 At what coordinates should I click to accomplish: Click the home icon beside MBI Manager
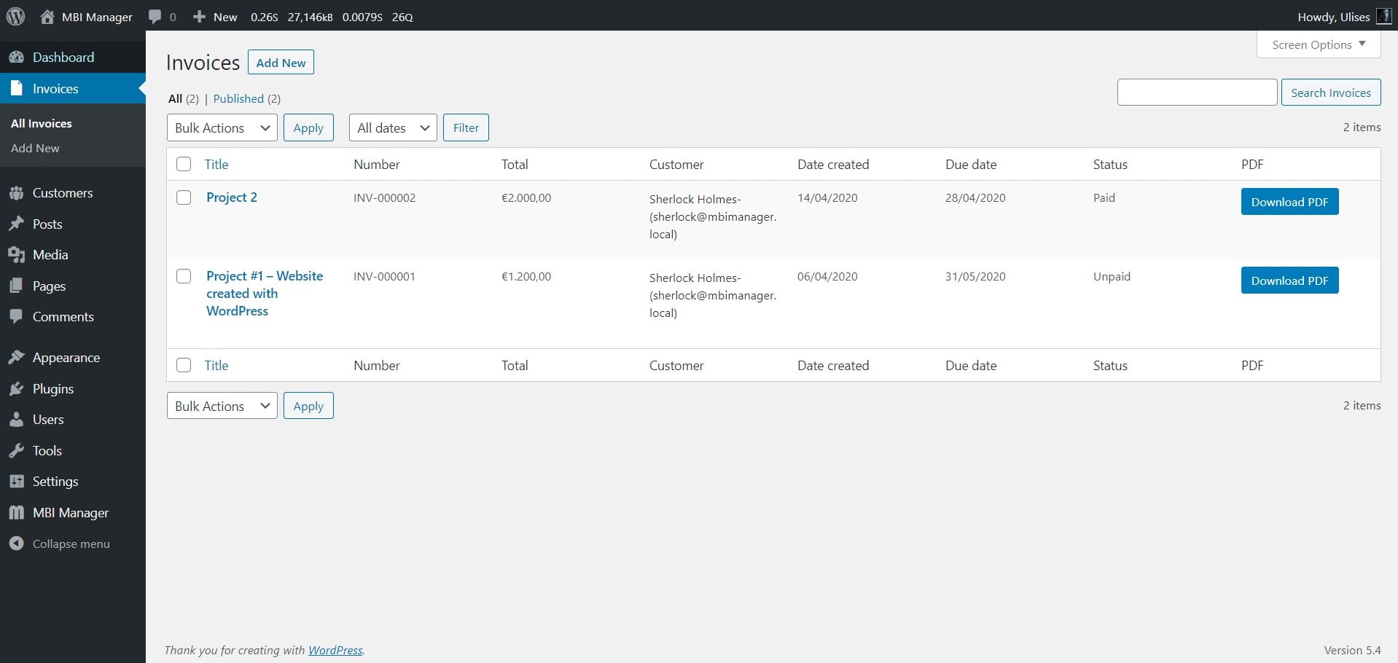47,16
